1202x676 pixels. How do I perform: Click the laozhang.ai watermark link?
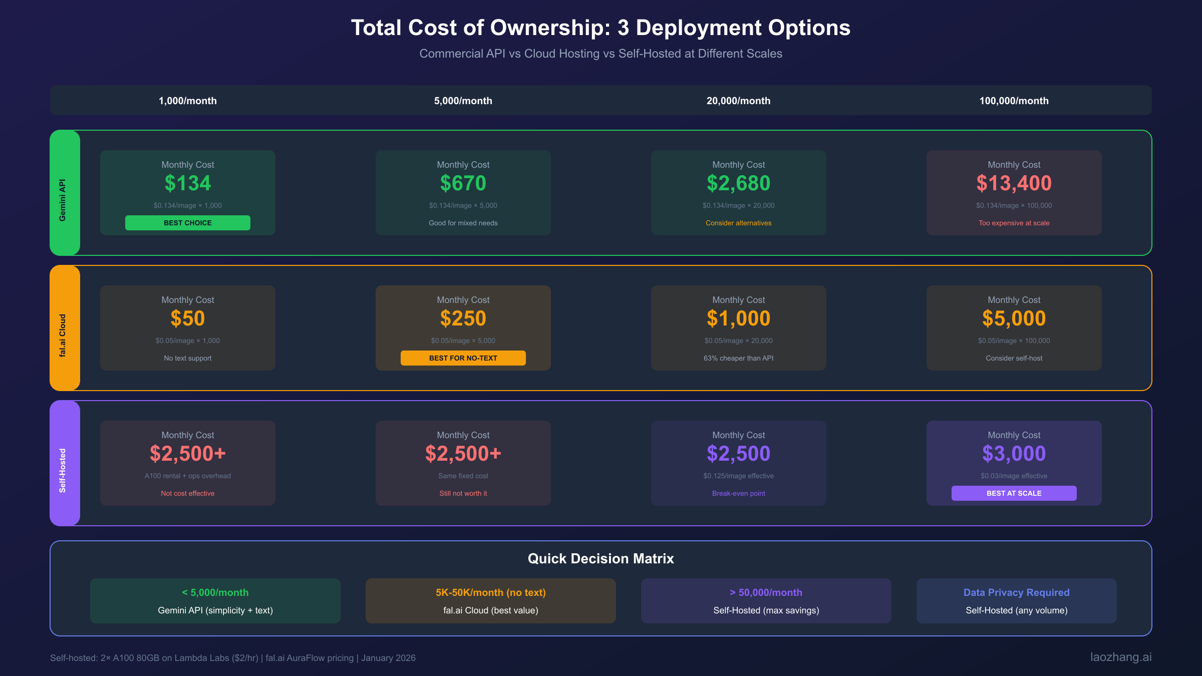click(x=1120, y=657)
